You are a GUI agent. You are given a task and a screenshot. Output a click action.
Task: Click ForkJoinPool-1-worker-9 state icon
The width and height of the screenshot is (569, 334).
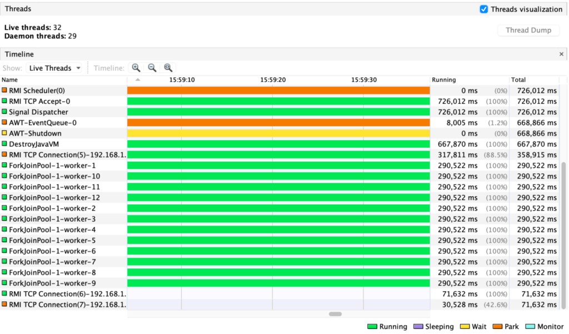click(x=4, y=283)
